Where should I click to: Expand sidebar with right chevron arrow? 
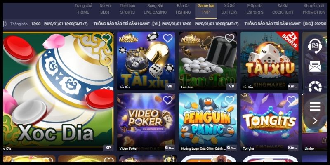tap(315, 121)
